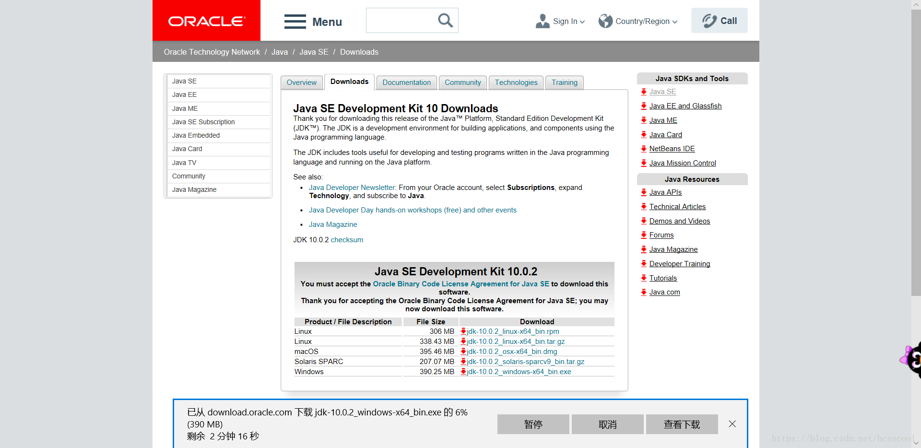The width and height of the screenshot is (921, 448).
Task: Click the macOS product cell
Action: pos(348,352)
